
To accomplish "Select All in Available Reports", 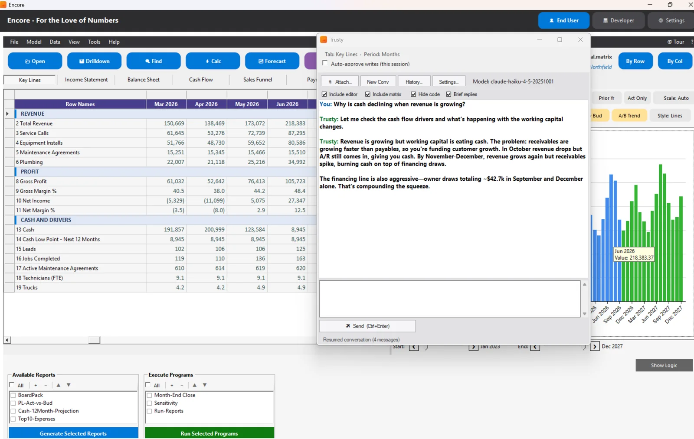I will coord(12,385).
